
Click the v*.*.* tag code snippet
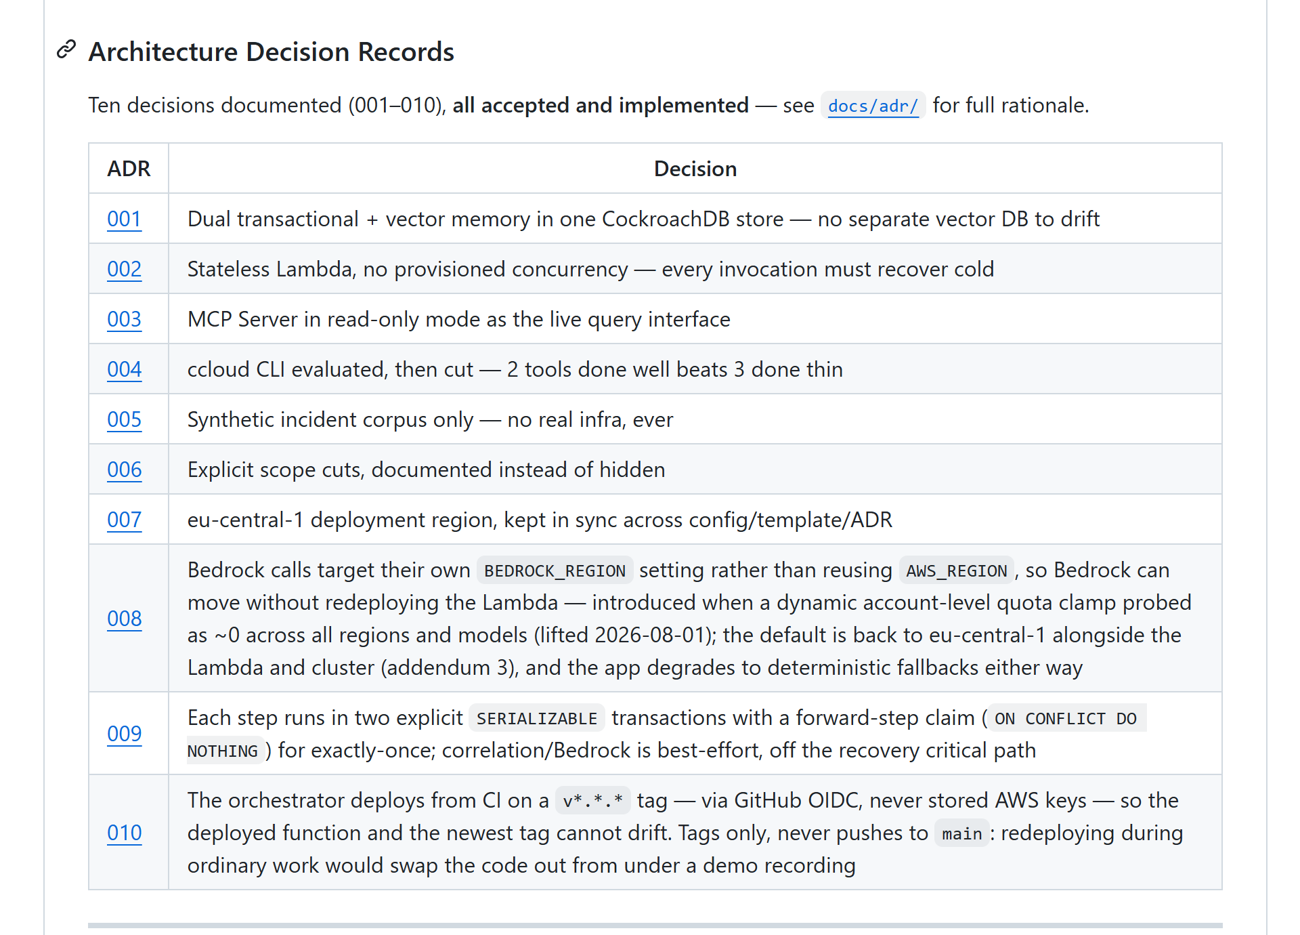pos(592,801)
